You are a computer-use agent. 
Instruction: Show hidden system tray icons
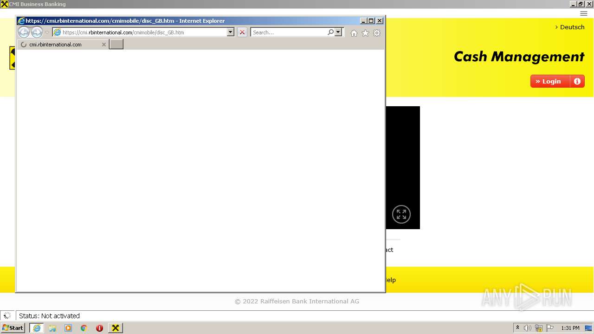(517, 328)
